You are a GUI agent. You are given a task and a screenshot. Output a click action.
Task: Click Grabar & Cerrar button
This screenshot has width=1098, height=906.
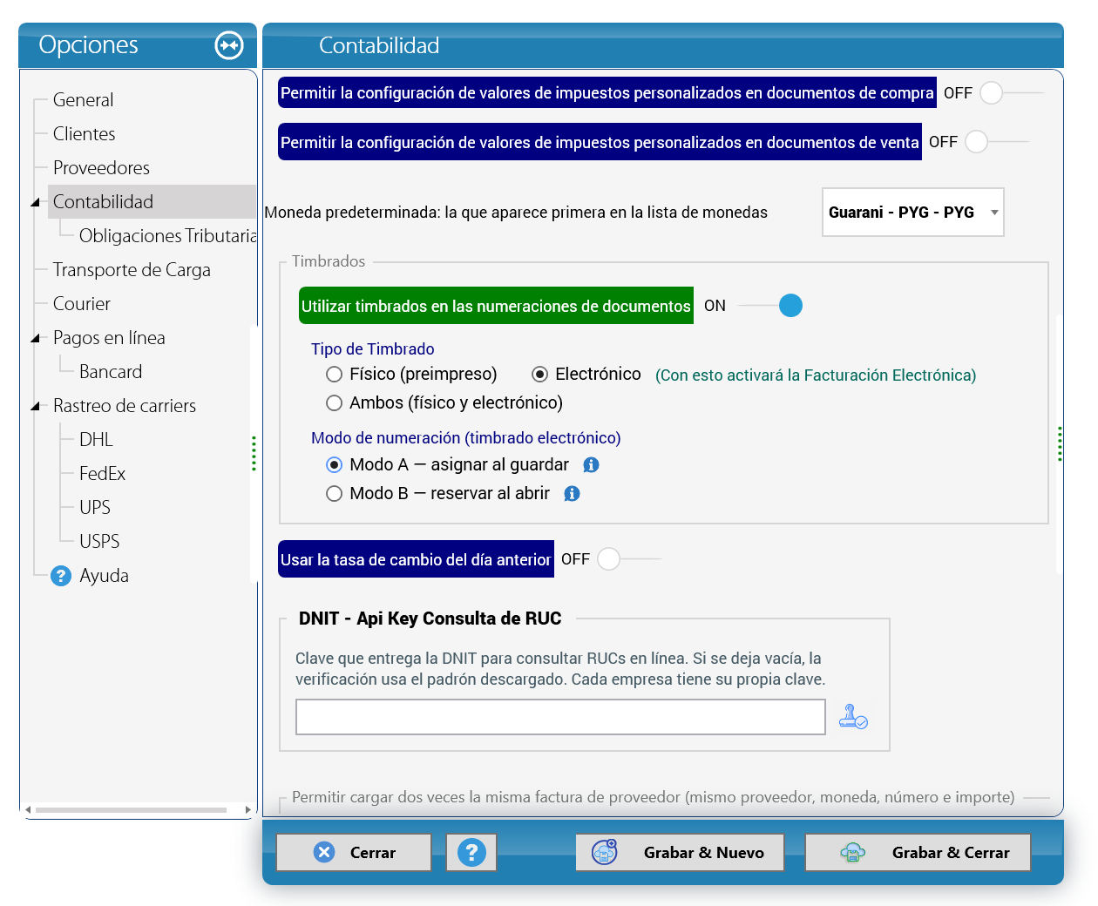918,852
